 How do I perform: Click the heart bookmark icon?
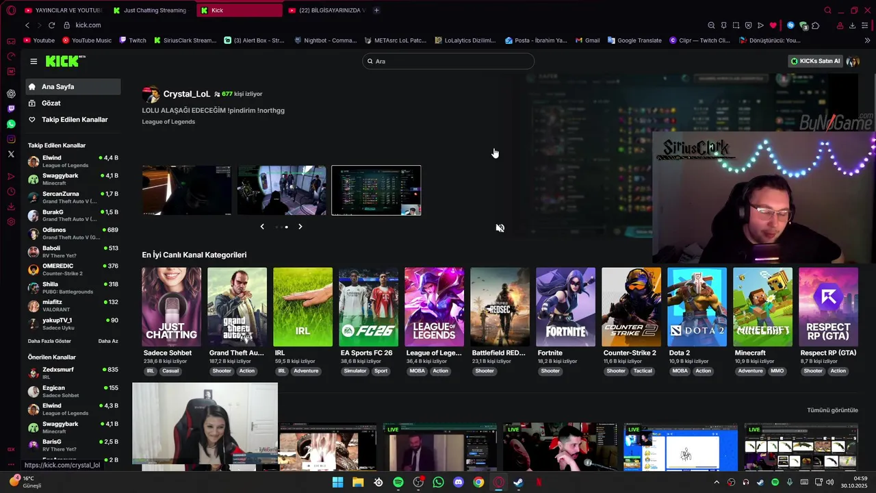(773, 25)
